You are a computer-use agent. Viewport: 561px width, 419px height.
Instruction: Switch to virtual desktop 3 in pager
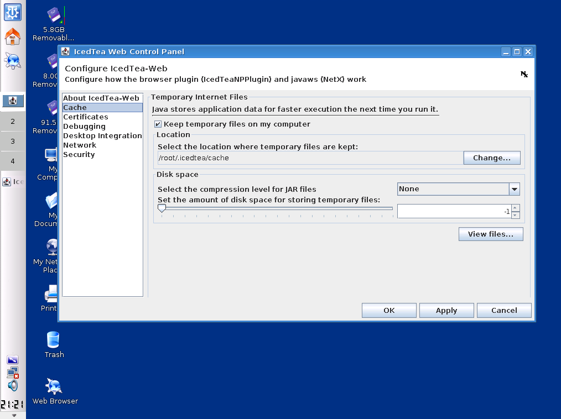click(x=13, y=141)
